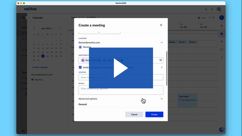The image size is (242, 136).
Task: Click the Jul 29 Saturday column header
Action: coord(203,26)
